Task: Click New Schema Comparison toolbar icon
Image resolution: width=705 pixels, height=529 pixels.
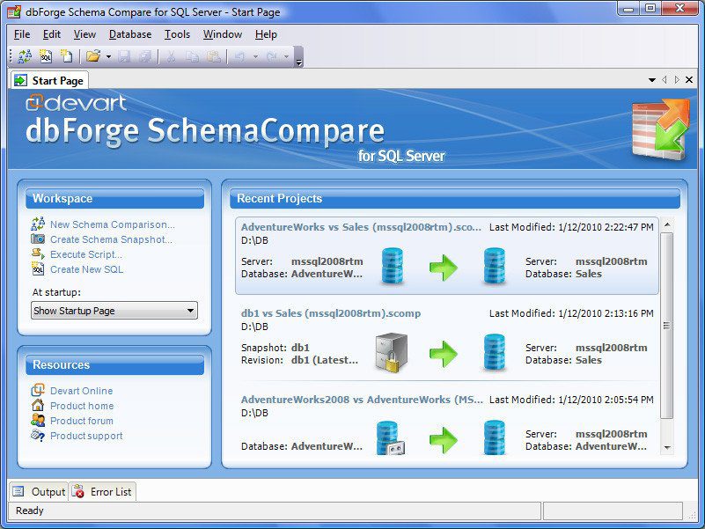Action: [x=25, y=56]
